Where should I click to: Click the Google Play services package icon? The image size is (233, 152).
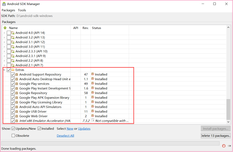[17, 84]
